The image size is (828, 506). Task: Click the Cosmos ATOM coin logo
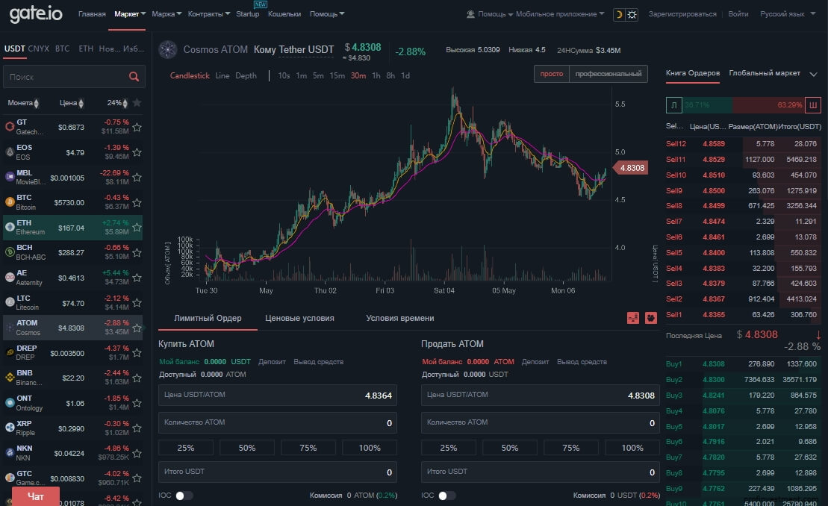click(x=168, y=49)
